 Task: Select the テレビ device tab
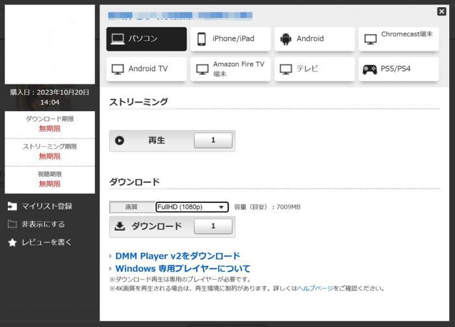click(x=315, y=69)
